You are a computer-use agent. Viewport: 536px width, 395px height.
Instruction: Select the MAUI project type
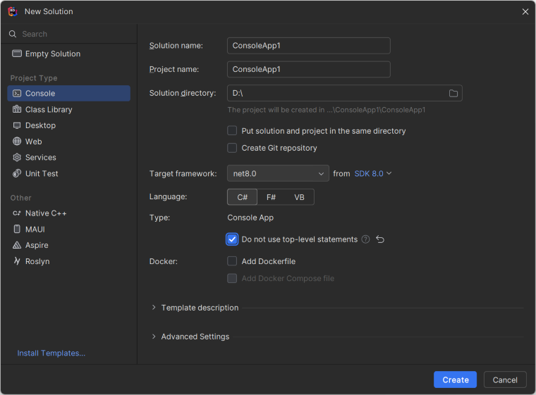pyautogui.click(x=35, y=230)
